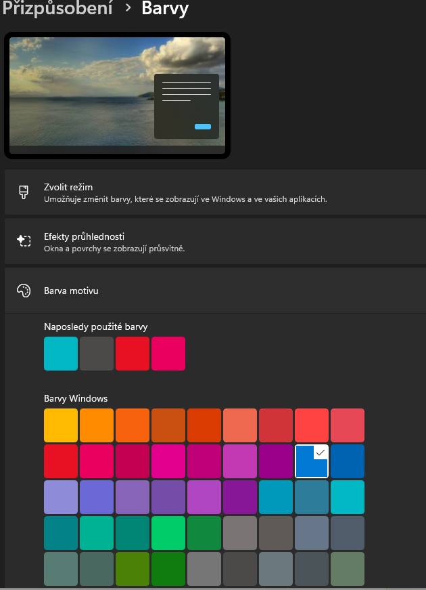Screen dimensions: 426x590
Task: Pick the red swatch in recently used colors
Action: [133, 354]
